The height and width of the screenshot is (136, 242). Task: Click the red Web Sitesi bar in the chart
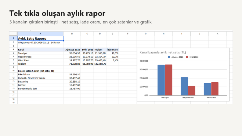(215, 89)
